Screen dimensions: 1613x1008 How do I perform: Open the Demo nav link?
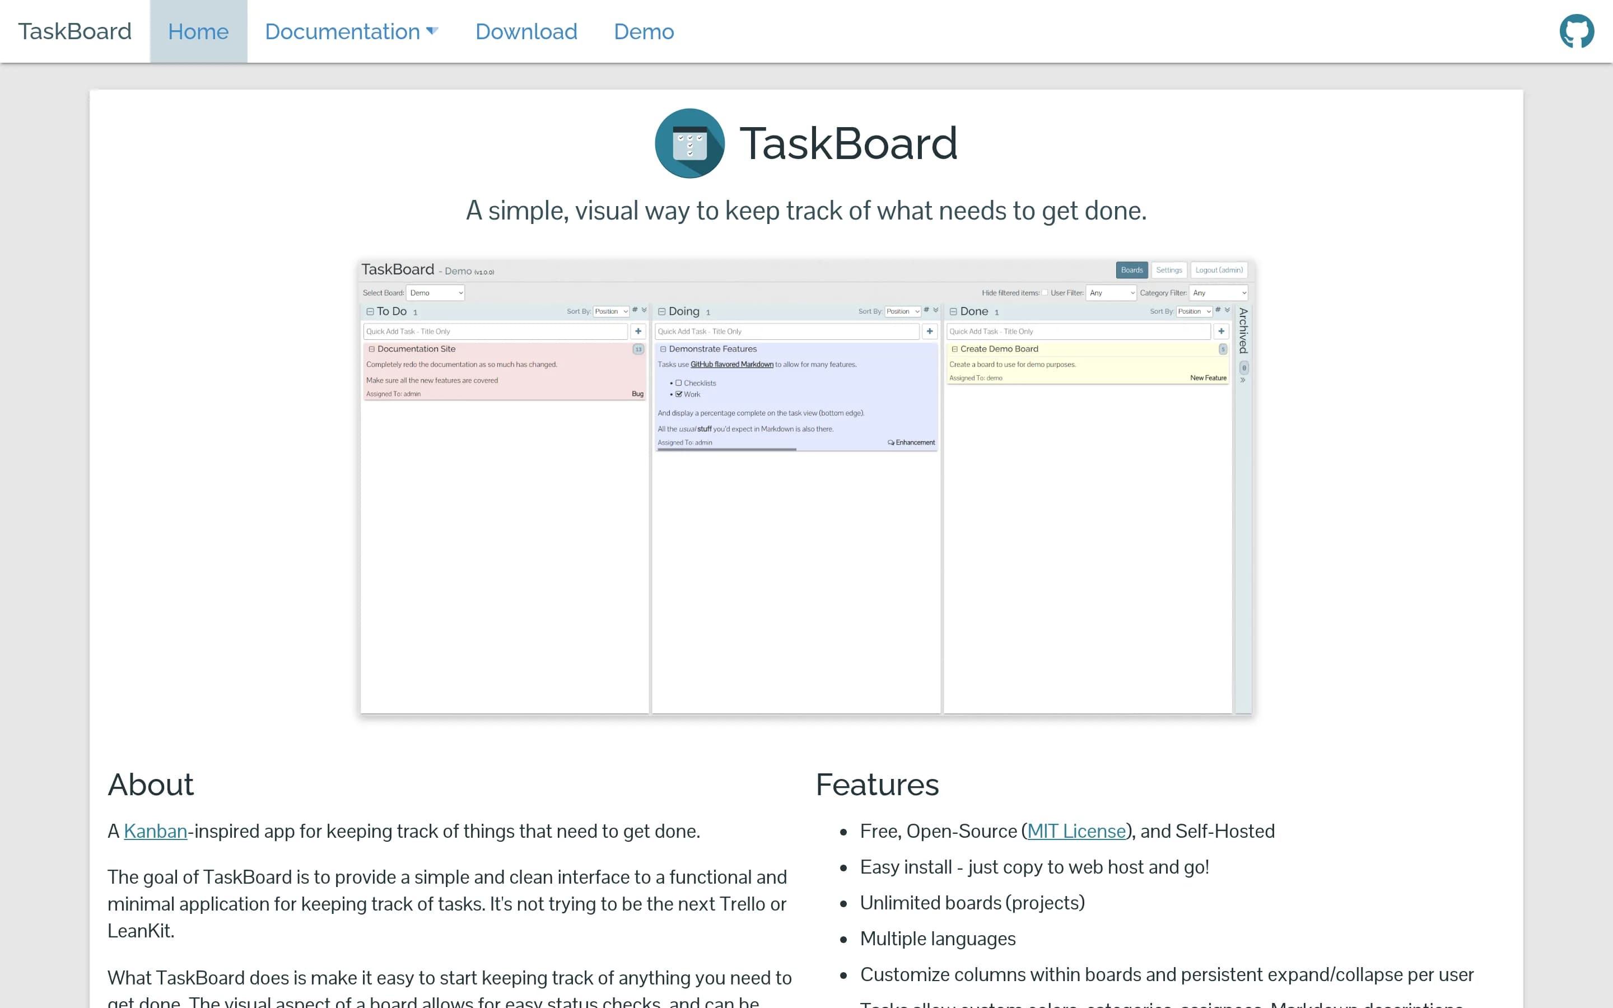(644, 31)
